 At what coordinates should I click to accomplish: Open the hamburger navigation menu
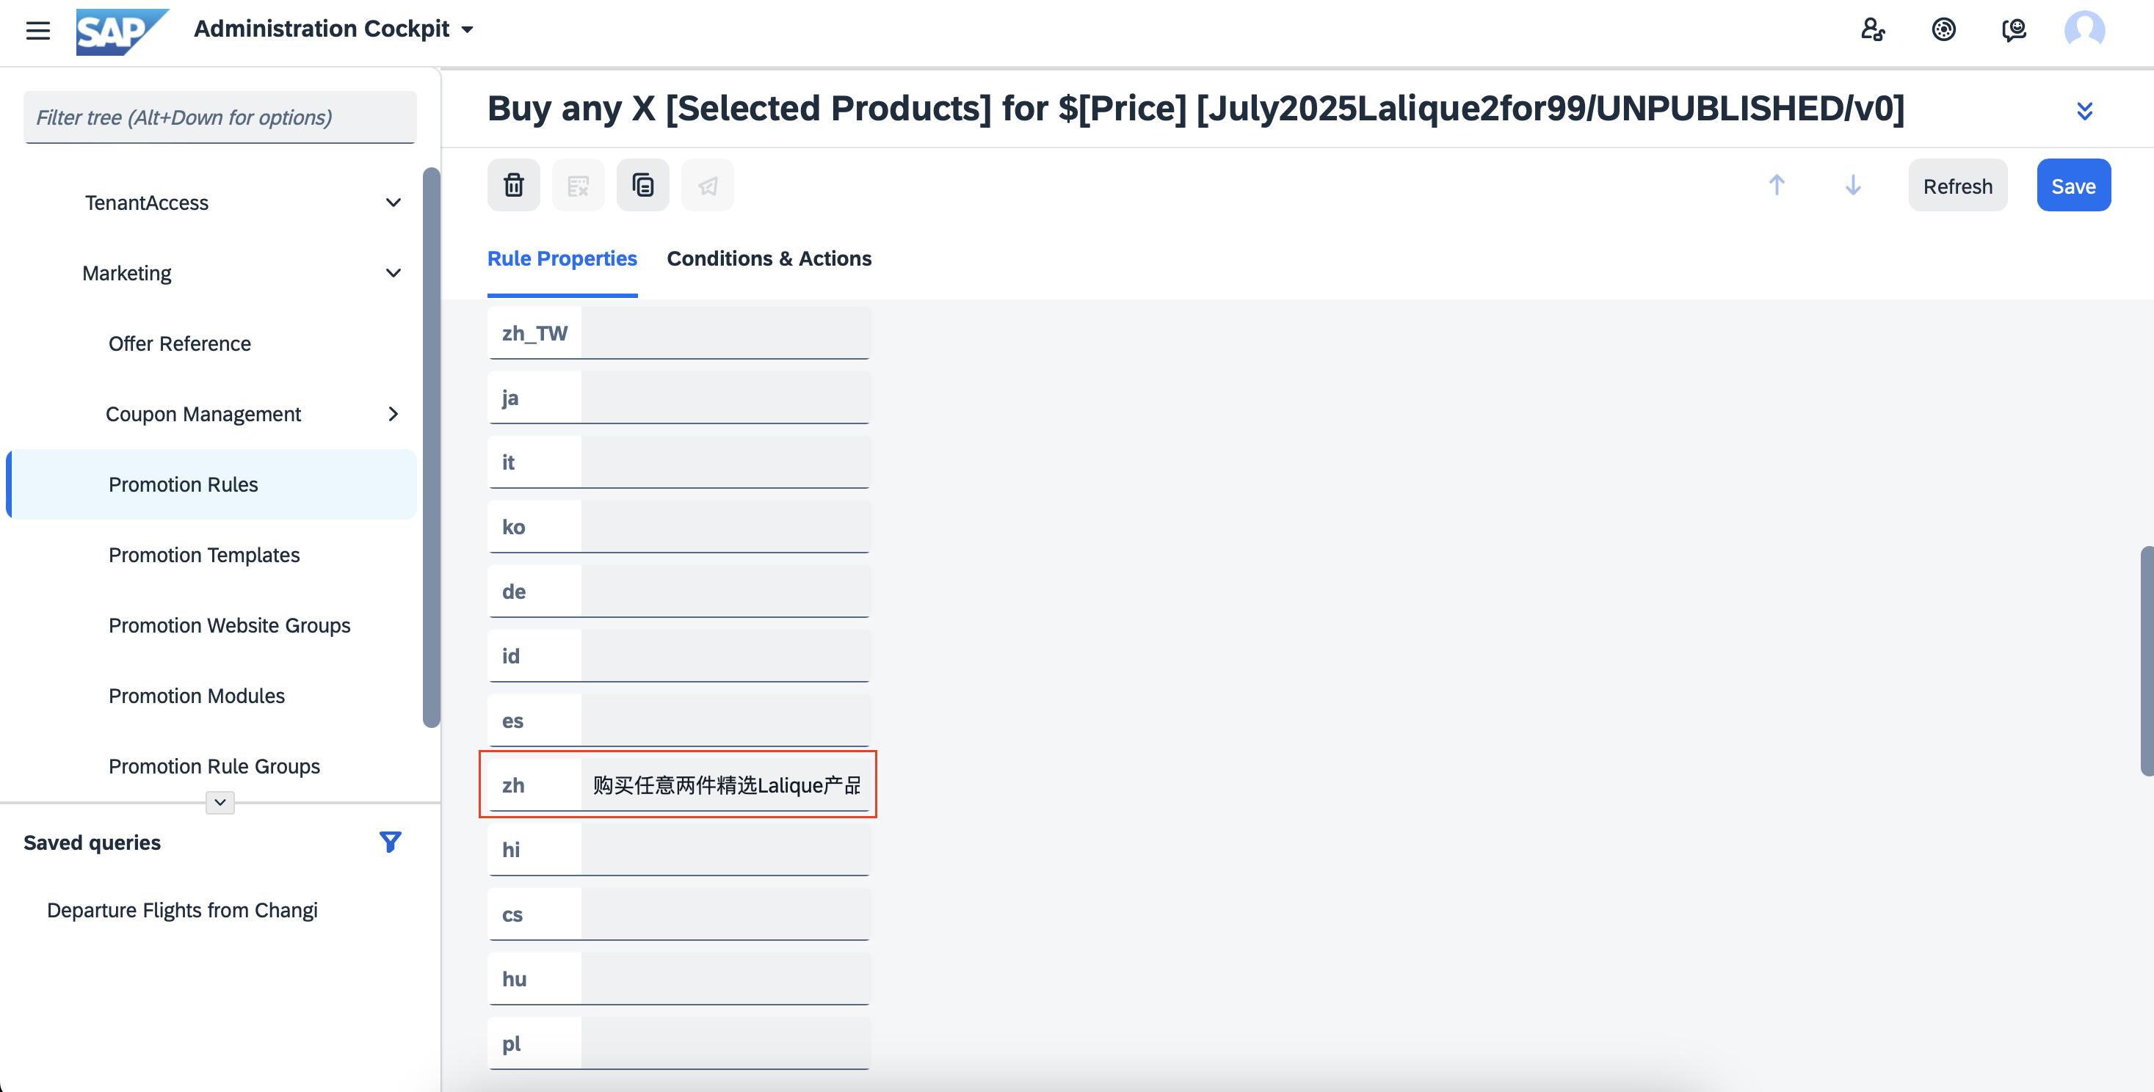(x=37, y=31)
